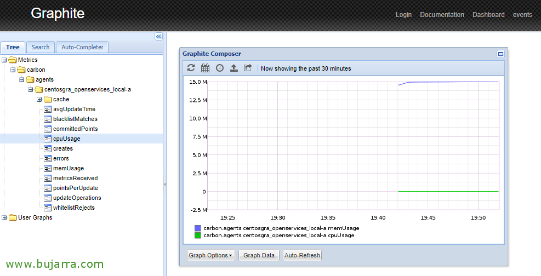Image resolution: width=541 pixels, height=276 pixels.
Task: Click the agents folder icon
Action: 30,79
